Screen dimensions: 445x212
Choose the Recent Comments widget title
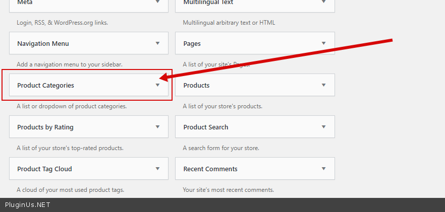(x=210, y=169)
